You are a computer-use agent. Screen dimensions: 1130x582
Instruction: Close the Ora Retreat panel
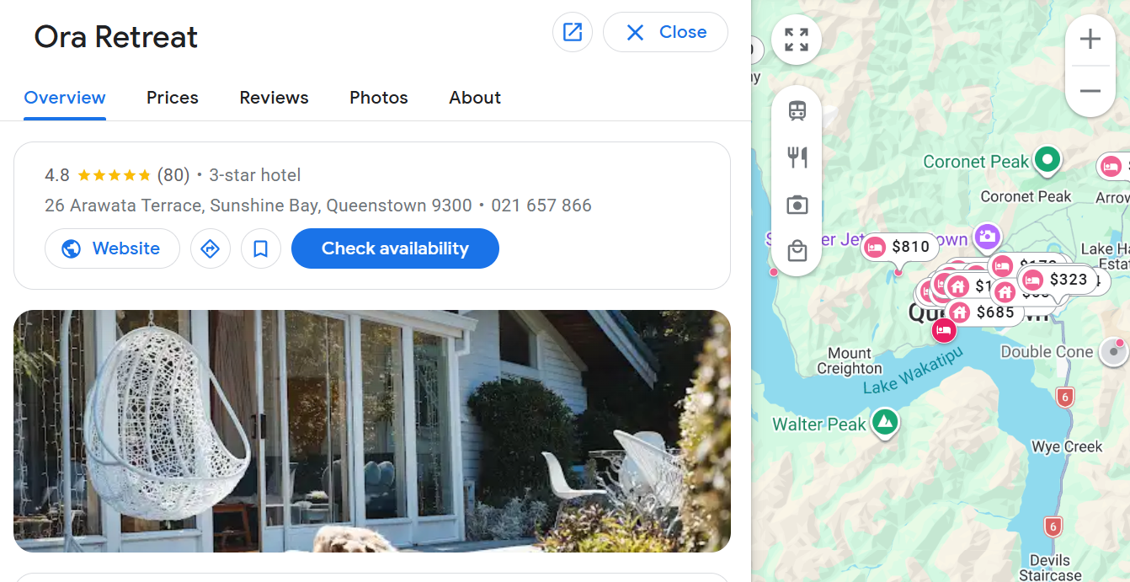(x=665, y=32)
